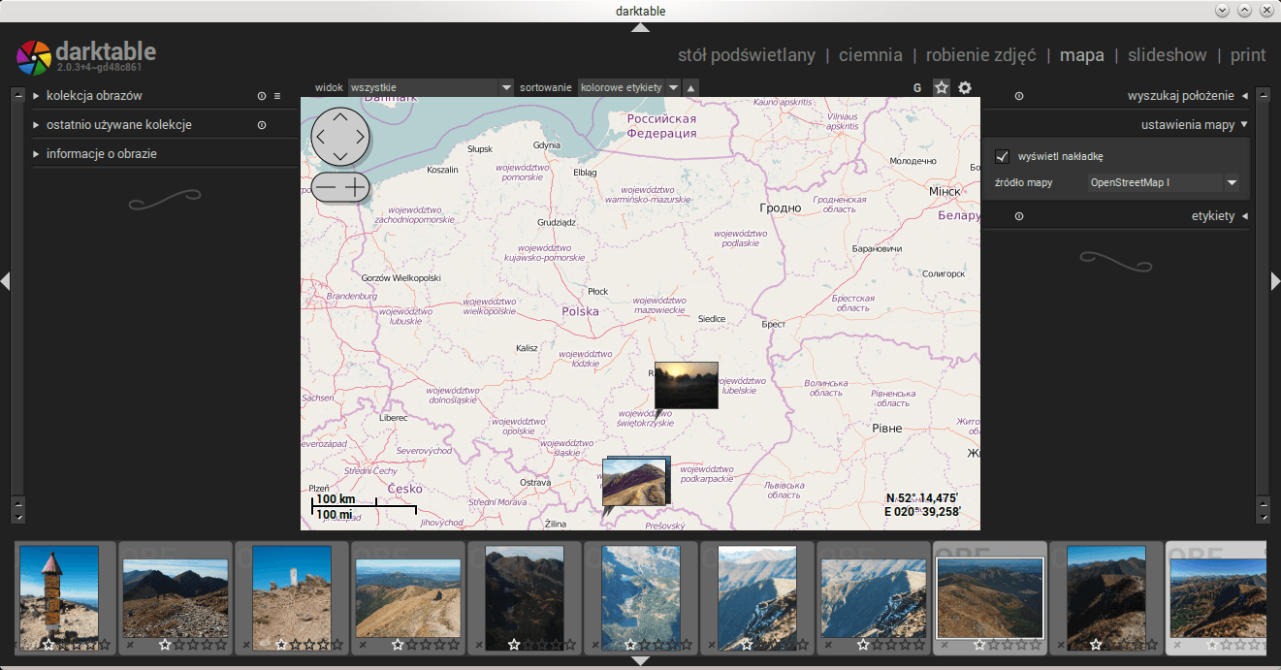Reset the 'ostatnio używane kolekcje' module
The width and height of the screenshot is (1281, 670).
coord(261,125)
